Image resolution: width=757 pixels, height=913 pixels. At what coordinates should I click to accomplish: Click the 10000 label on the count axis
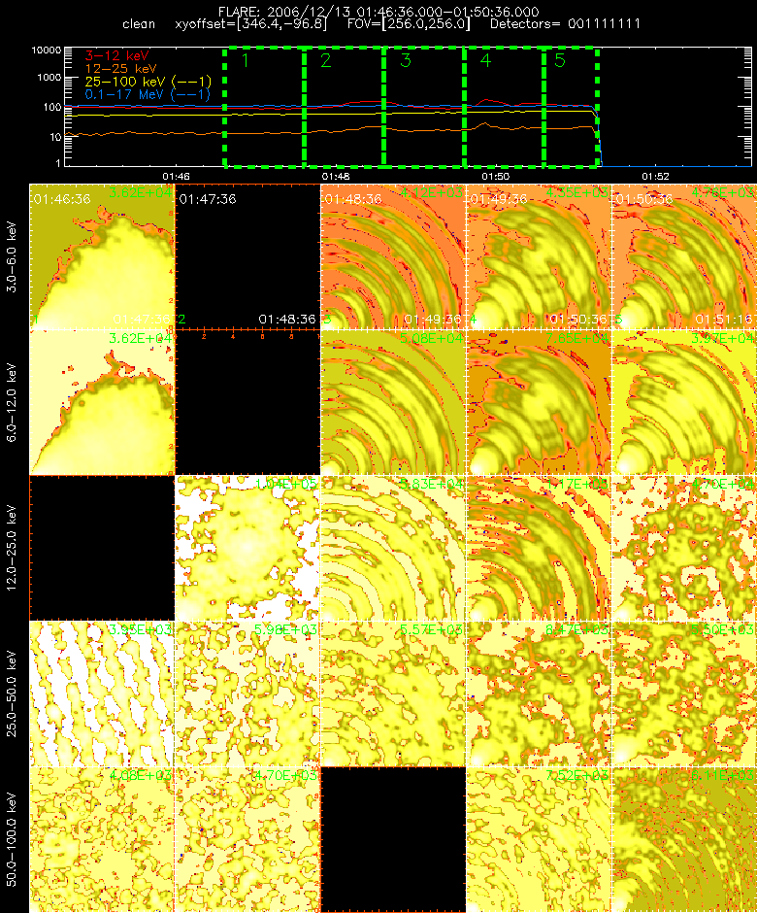[x=47, y=51]
